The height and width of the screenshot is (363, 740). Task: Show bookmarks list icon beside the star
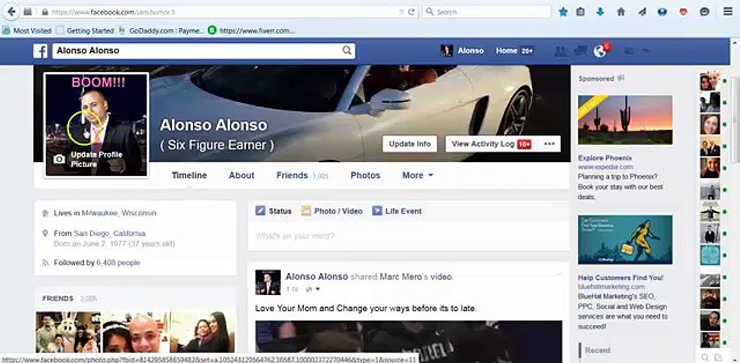pos(581,12)
